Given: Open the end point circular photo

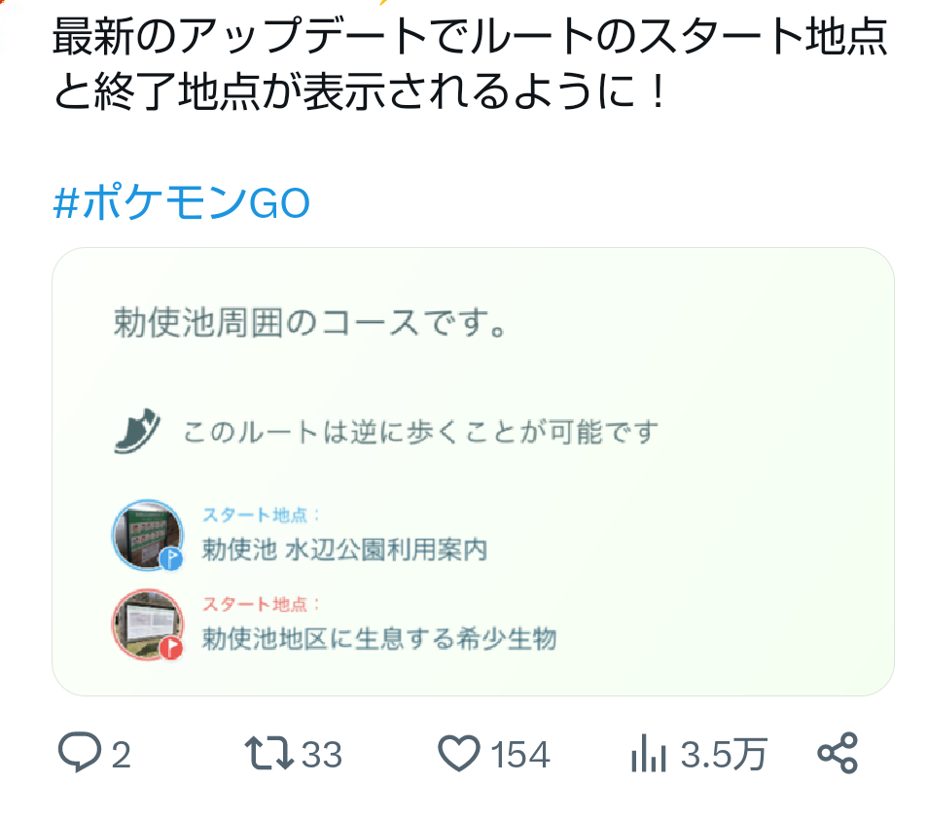Looking at the screenshot, I should tap(147, 624).
